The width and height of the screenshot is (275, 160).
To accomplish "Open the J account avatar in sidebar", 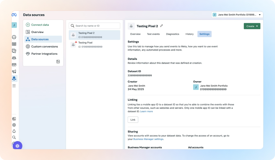I will click(14, 25).
